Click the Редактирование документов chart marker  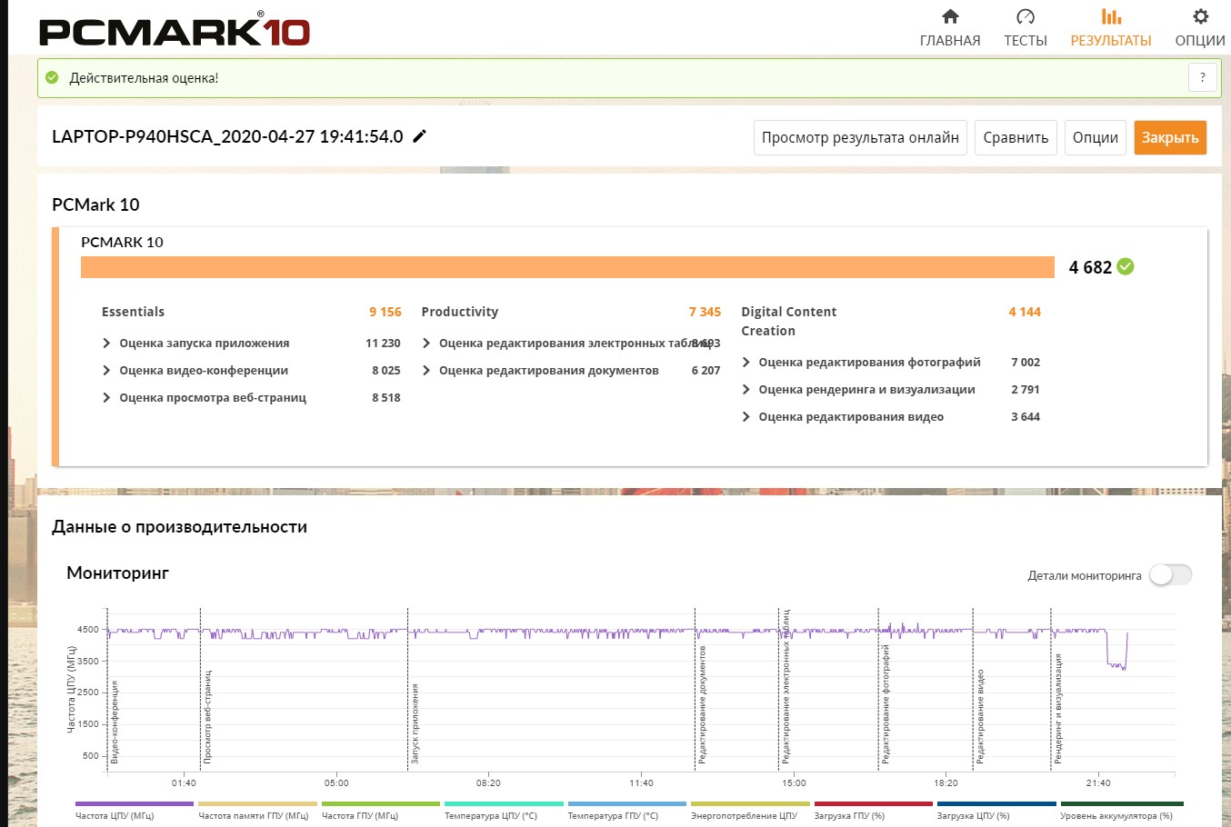702,704
